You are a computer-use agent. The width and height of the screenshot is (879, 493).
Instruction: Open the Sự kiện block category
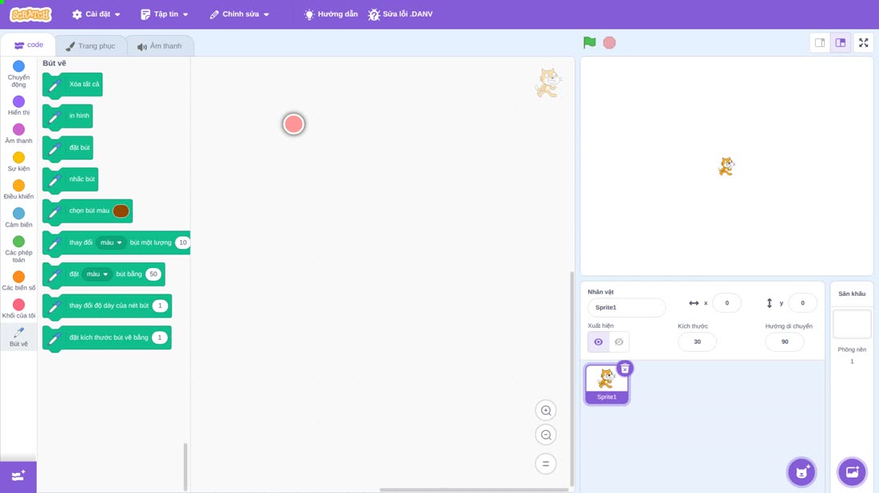pyautogui.click(x=18, y=162)
